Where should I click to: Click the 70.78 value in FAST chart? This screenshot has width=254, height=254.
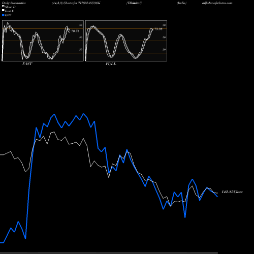[75, 31]
